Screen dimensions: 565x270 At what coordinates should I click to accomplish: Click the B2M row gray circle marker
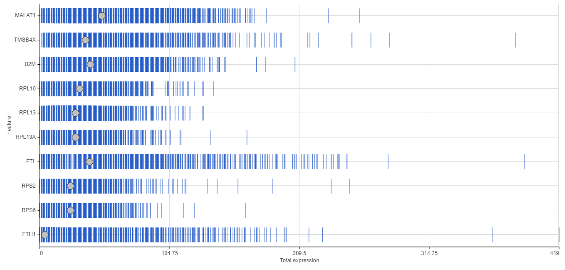click(x=90, y=65)
